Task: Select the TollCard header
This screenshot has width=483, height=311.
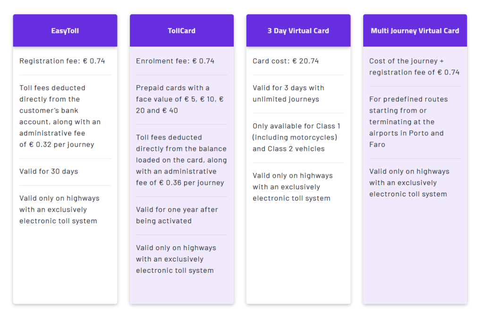Action: (x=181, y=31)
